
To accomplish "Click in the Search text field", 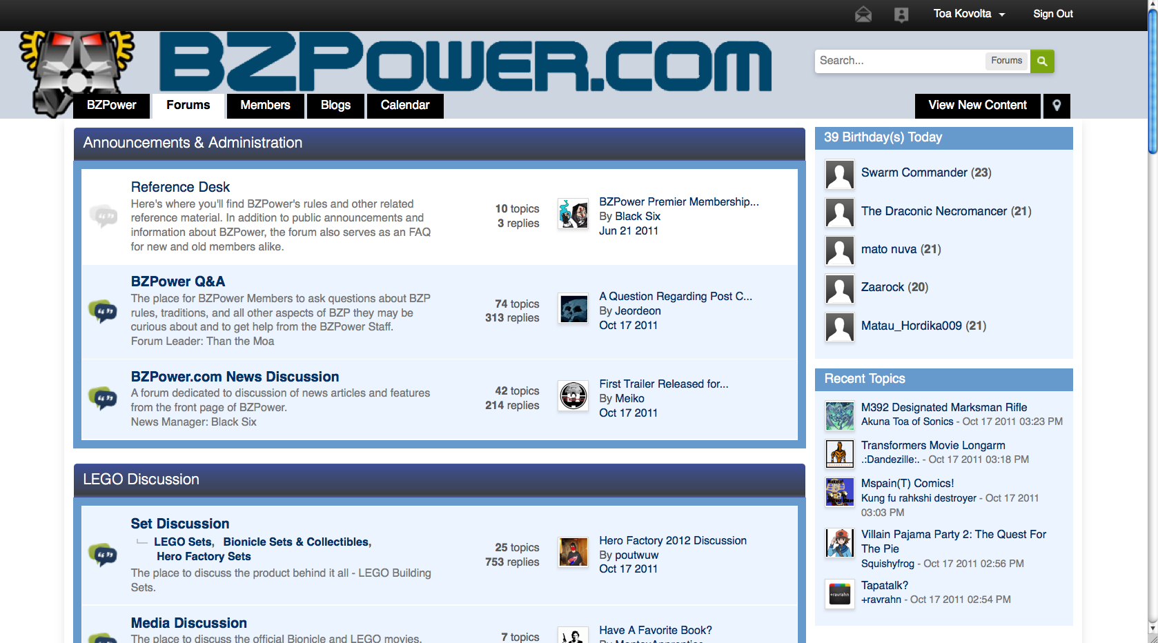I will [900, 61].
